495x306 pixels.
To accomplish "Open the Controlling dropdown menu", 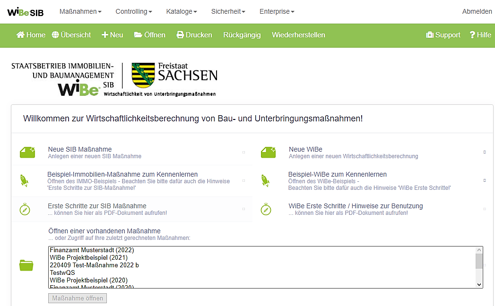I will [x=134, y=11].
